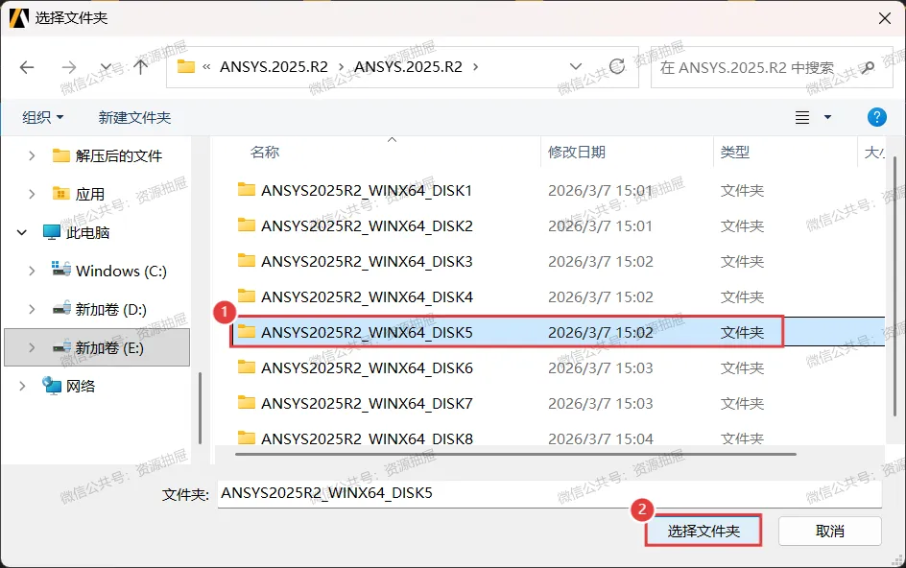Image resolution: width=906 pixels, height=568 pixels.
Task: Click the search magnifier icon
Action: 867,67
